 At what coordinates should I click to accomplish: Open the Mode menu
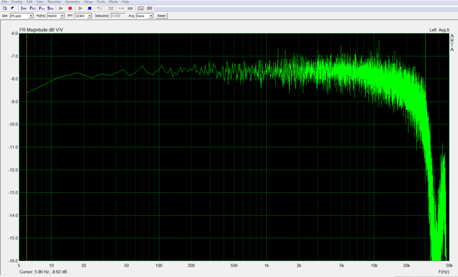click(x=114, y=2)
